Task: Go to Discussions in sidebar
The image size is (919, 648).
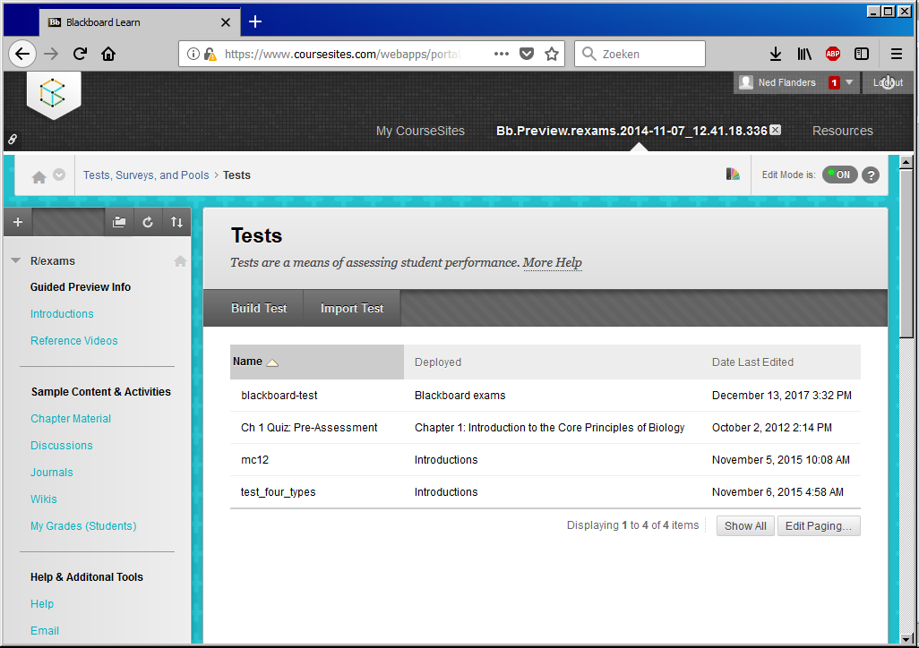Action: coord(62,446)
